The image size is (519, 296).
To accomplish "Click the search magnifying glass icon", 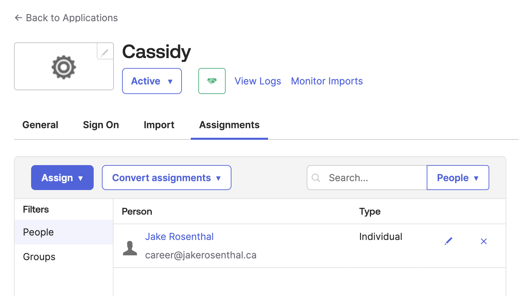I will pos(316,178).
